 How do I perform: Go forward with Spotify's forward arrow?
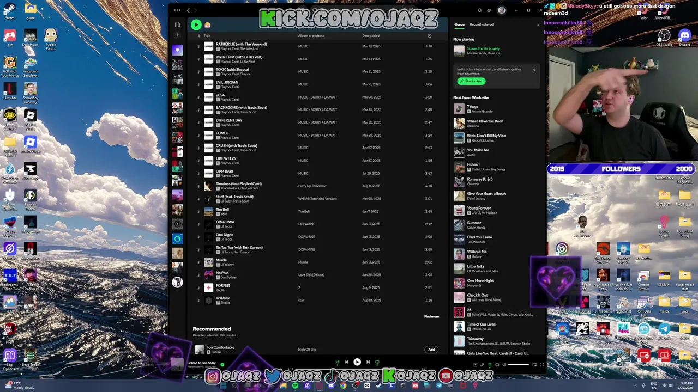[x=196, y=10]
